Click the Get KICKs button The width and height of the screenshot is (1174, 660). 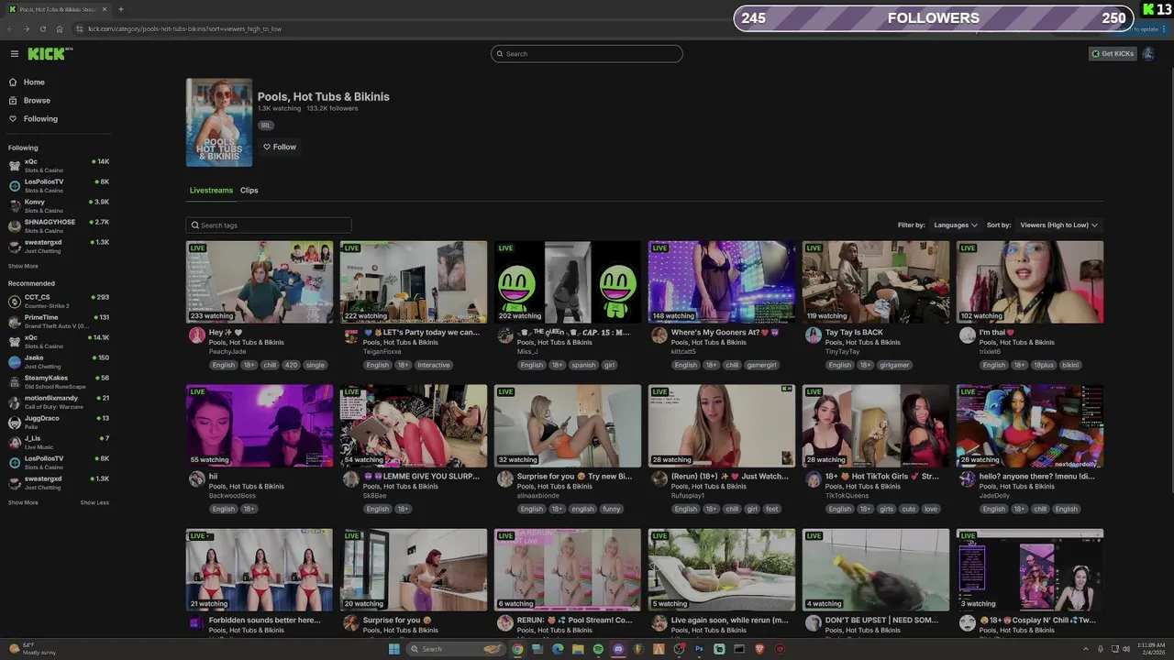click(x=1113, y=54)
